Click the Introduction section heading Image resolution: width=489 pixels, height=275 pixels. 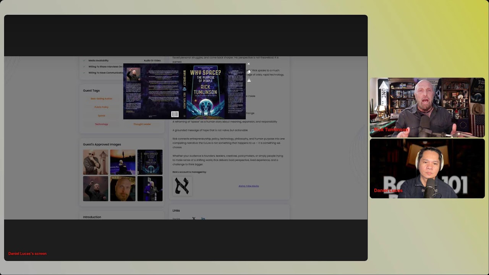(x=92, y=217)
